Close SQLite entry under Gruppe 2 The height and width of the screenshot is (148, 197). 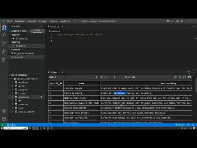pyautogui.click(x=14, y=46)
